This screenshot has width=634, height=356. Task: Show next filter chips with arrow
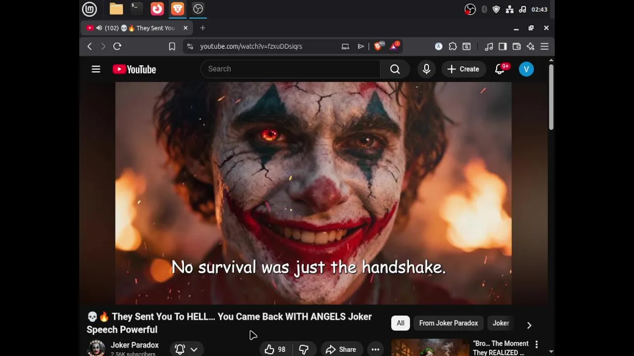click(x=529, y=325)
